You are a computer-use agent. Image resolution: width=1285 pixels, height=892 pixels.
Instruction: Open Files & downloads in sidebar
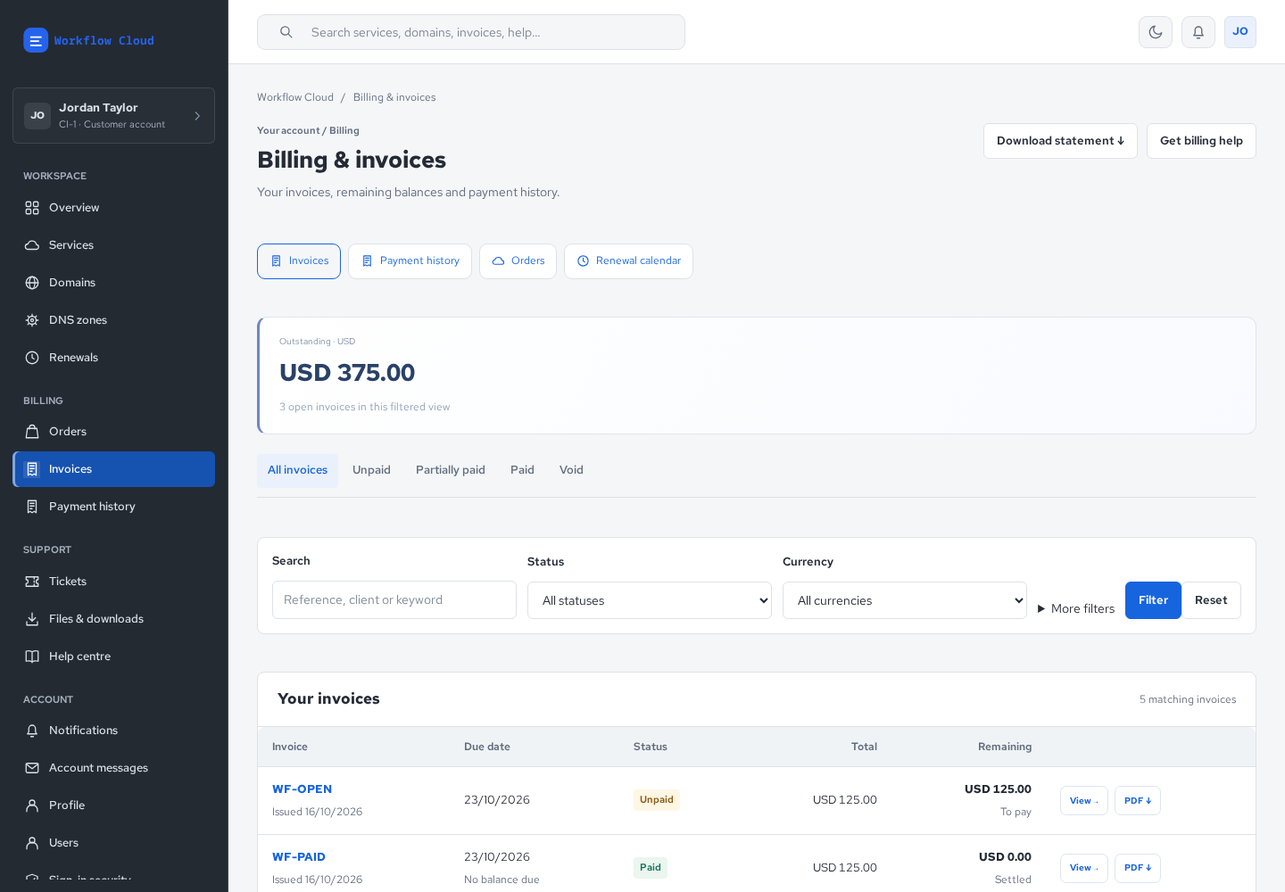pyautogui.click(x=113, y=619)
